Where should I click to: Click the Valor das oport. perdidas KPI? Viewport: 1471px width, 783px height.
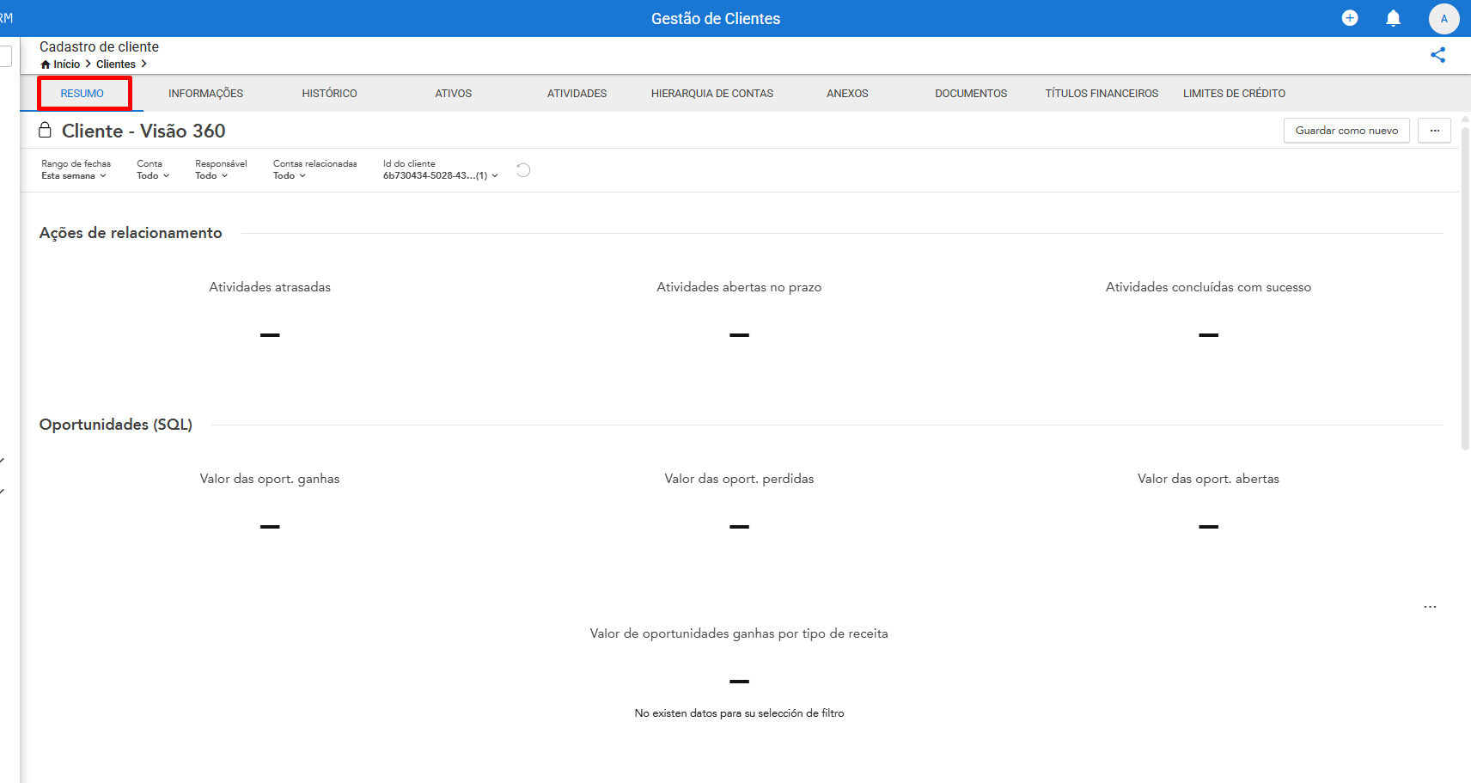click(x=739, y=501)
